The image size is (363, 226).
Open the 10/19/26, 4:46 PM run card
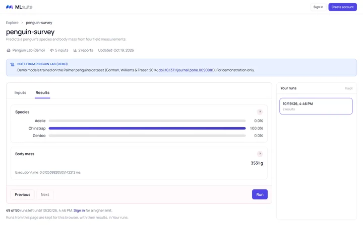click(316, 106)
